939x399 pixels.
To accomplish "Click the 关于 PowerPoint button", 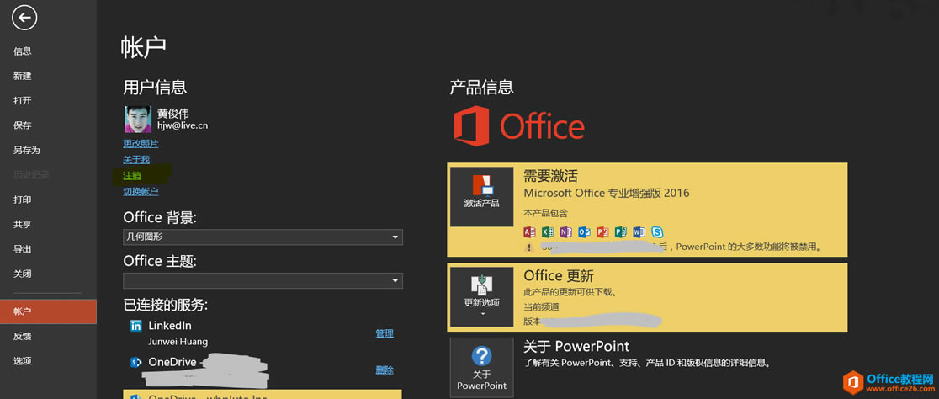I will pos(481,367).
